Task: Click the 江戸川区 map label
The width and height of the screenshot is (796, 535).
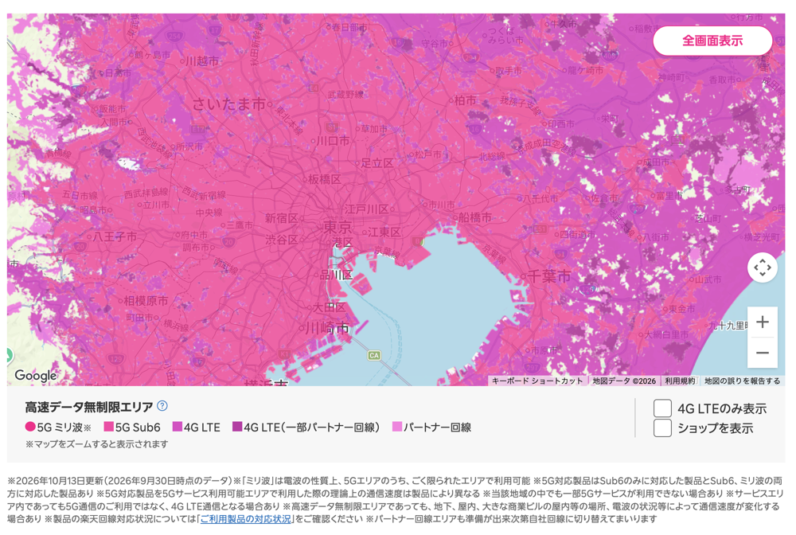Action: (x=366, y=209)
